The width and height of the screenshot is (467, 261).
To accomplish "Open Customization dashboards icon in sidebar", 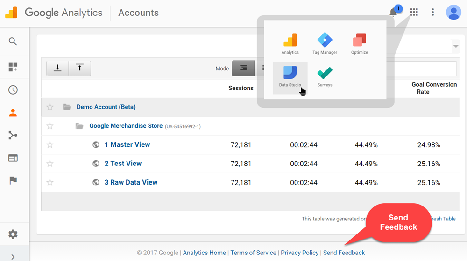I will pos(13,67).
